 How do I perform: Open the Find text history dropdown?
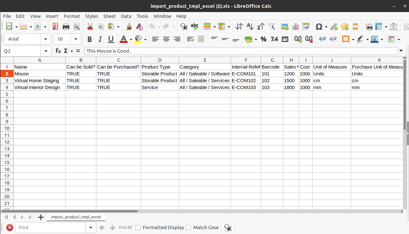(x=91, y=227)
